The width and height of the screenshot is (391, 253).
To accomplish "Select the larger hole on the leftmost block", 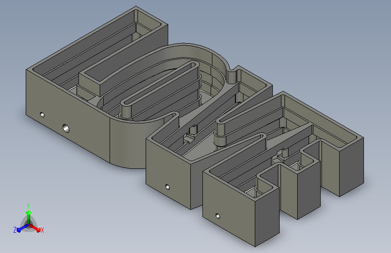I will click(x=66, y=128).
